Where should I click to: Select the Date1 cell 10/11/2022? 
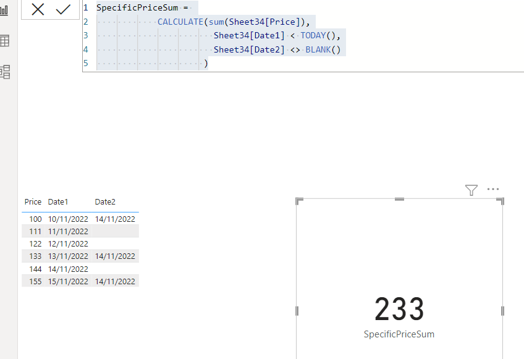[x=68, y=219]
